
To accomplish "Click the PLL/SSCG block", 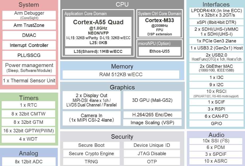I will (x=29, y=55).
